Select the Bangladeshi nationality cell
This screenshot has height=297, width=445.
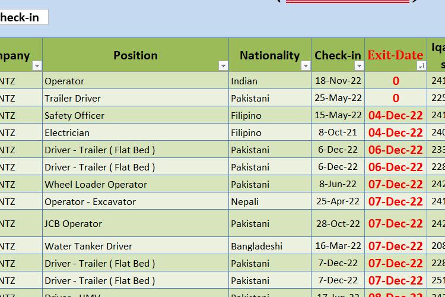(x=269, y=246)
